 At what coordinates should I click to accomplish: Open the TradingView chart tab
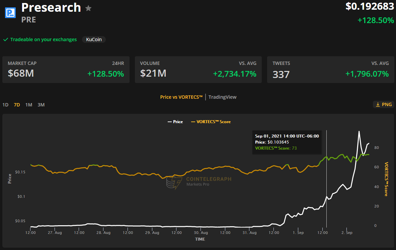pyautogui.click(x=222, y=97)
